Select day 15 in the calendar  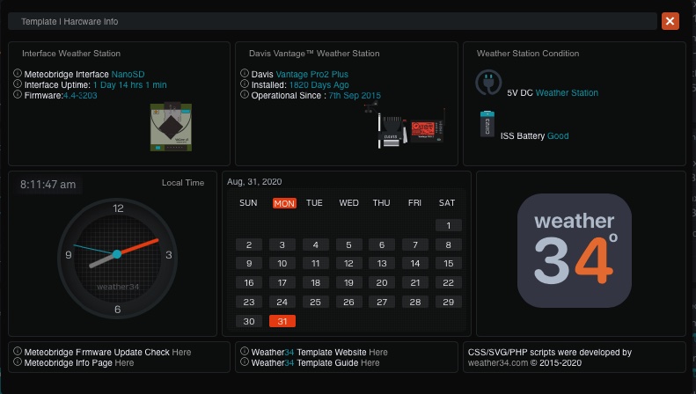click(x=449, y=264)
